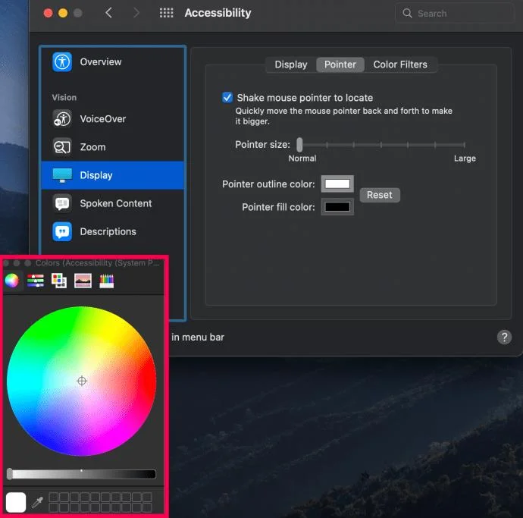The height and width of the screenshot is (518, 523).
Task: Select the color wheel picker mode
Action: click(x=11, y=281)
